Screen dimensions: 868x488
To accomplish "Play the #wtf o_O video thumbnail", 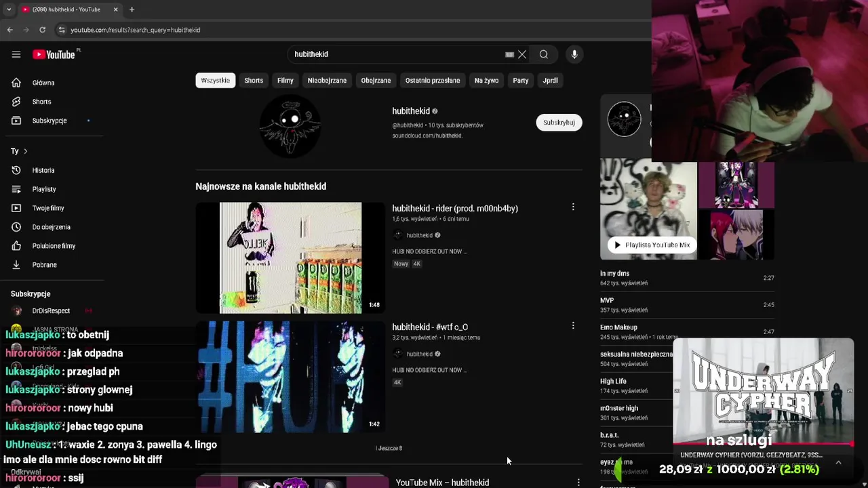I will point(290,377).
